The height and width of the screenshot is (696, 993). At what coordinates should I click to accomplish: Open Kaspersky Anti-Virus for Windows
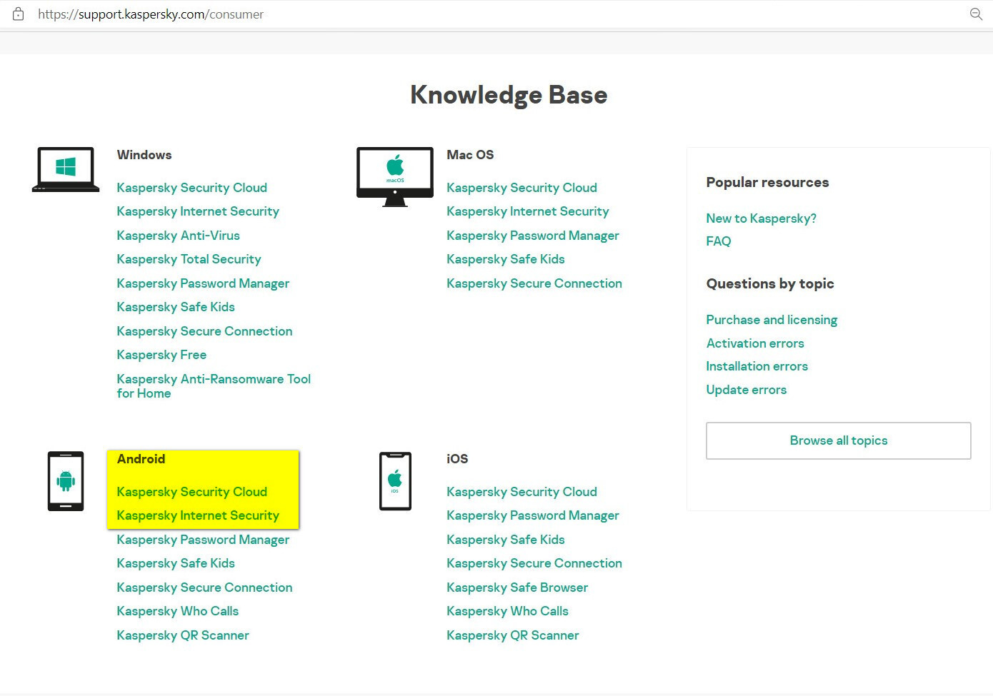pos(179,236)
